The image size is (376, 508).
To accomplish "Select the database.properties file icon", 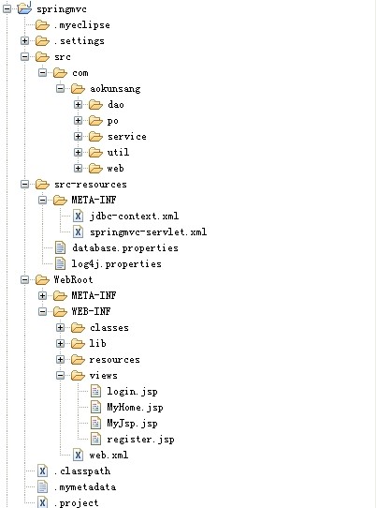I will (x=60, y=247).
